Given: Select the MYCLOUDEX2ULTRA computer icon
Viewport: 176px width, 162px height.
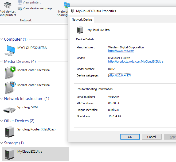Looking at the screenshot, I should coord(10,51).
